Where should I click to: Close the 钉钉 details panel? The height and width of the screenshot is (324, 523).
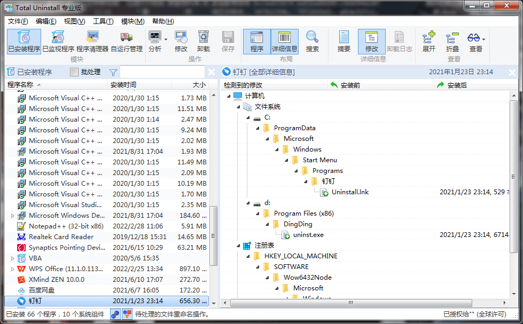click(x=512, y=72)
